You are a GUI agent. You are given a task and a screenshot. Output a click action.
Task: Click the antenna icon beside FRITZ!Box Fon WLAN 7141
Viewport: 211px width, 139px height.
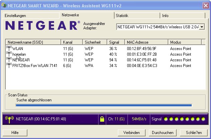pos(9,65)
